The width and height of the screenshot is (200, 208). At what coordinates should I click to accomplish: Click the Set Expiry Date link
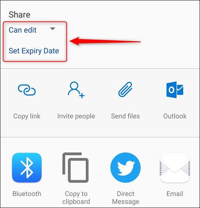tap(34, 51)
